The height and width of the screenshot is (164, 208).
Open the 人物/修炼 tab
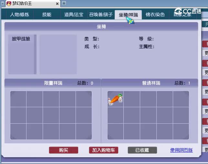click(20, 15)
